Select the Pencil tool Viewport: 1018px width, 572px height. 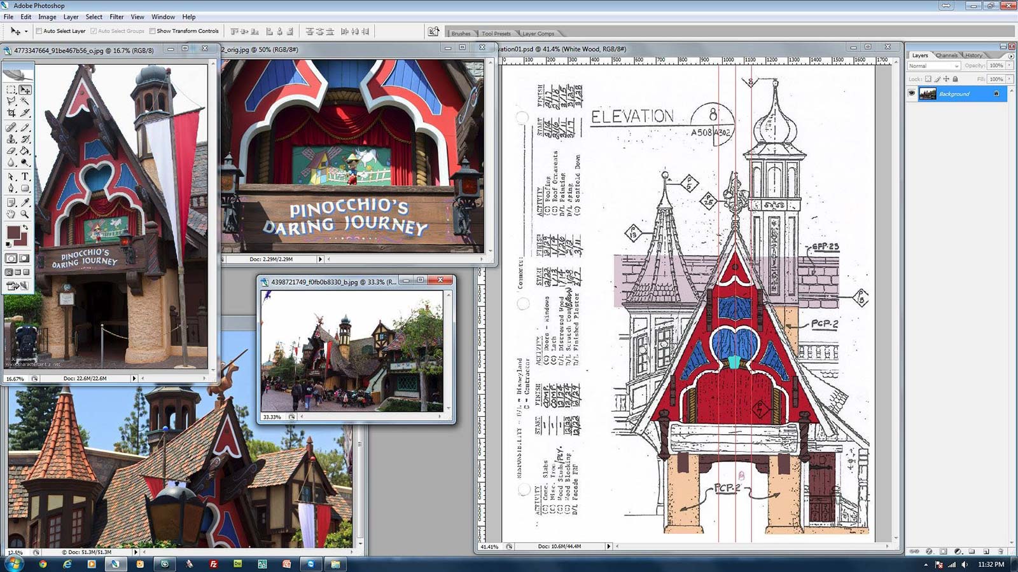pos(25,127)
